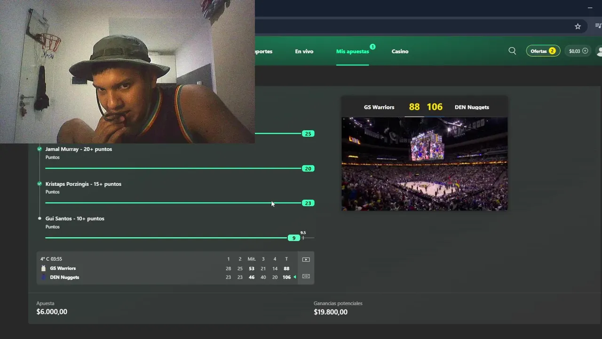This screenshot has width=602, height=339.
Task: Click the webcam overlay video
Action: pos(127,72)
